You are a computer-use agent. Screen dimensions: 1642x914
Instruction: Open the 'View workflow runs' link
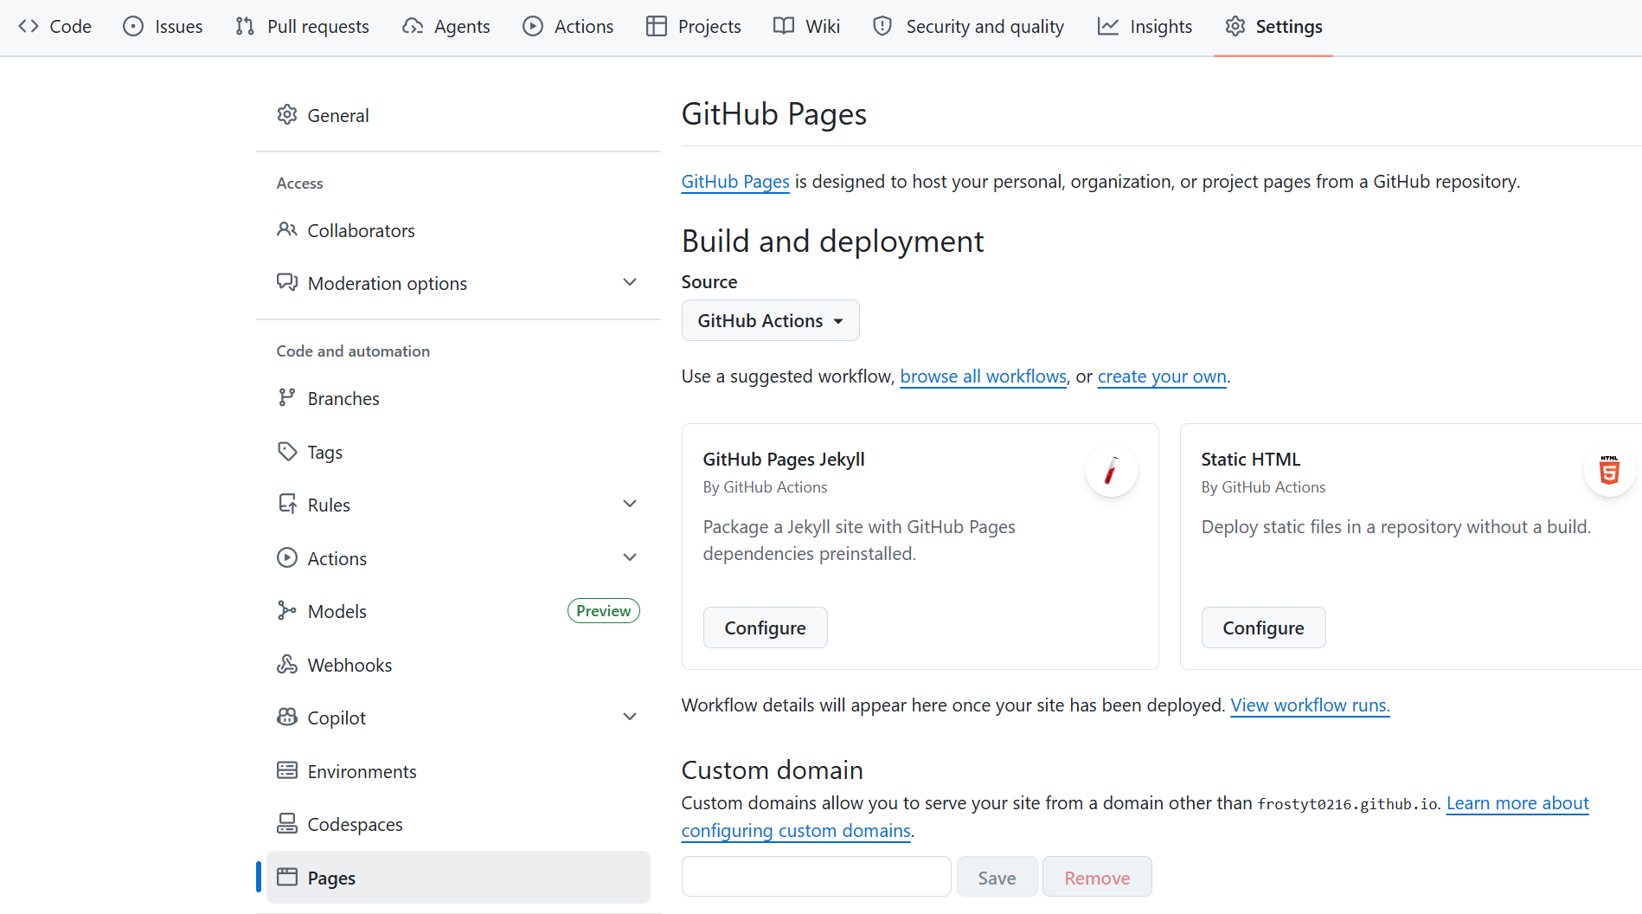point(1310,705)
